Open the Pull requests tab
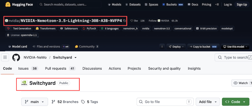This screenshot has height=107, width=252. coord(60,68)
